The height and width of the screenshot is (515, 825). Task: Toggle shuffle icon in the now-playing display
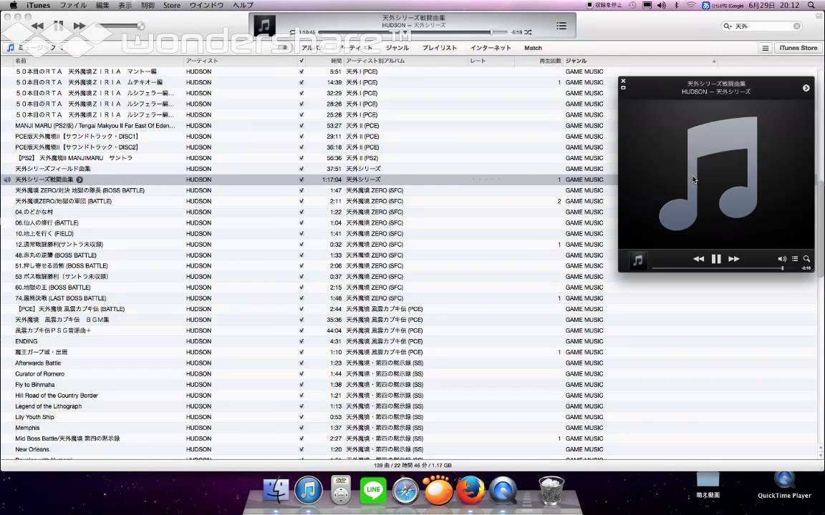[x=528, y=32]
